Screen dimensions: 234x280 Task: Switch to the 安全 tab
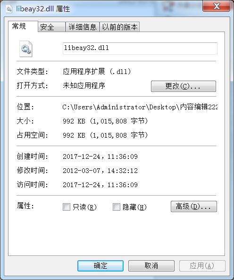point(51,27)
